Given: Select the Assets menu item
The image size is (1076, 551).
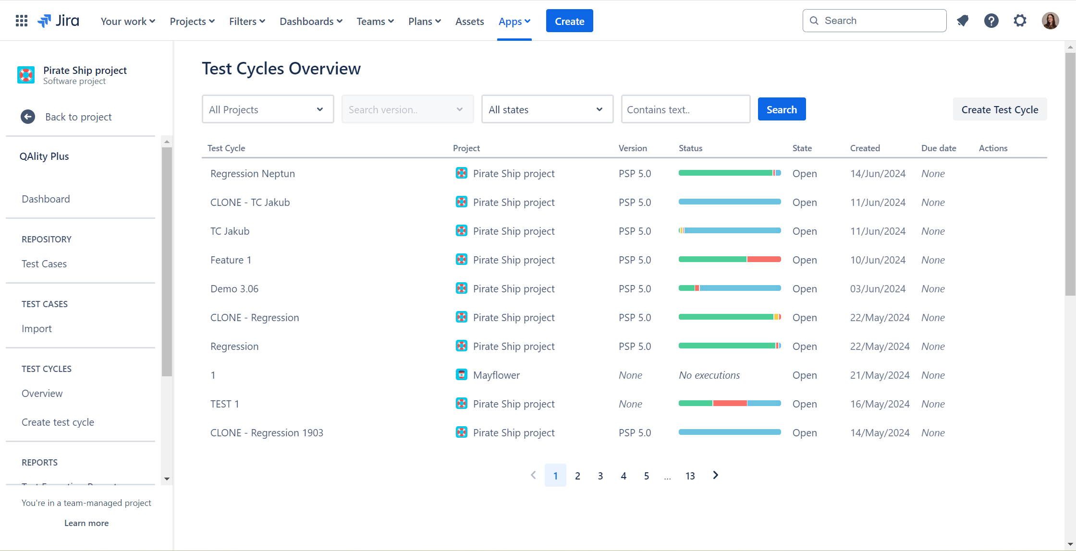Looking at the screenshot, I should [x=469, y=21].
